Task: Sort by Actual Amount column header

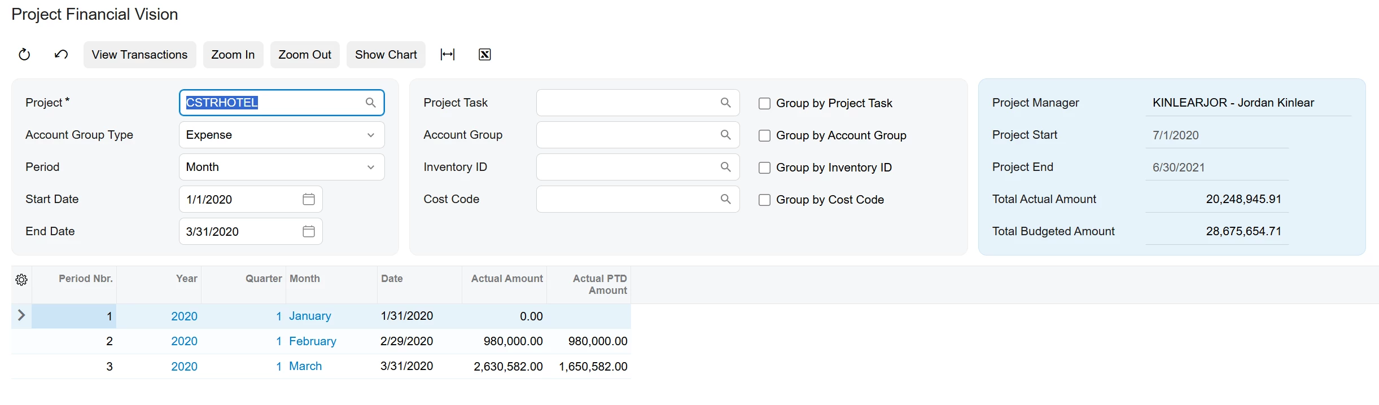Action: tap(506, 279)
